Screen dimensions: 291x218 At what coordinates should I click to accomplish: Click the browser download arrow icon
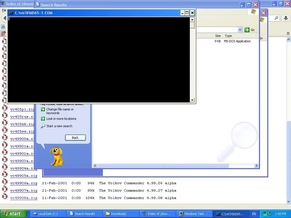[x=286, y=18]
